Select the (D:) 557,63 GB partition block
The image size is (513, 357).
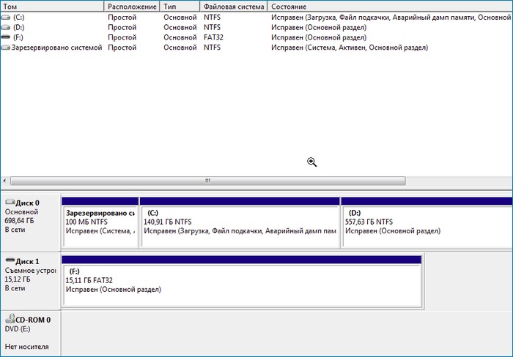coord(427,222)
